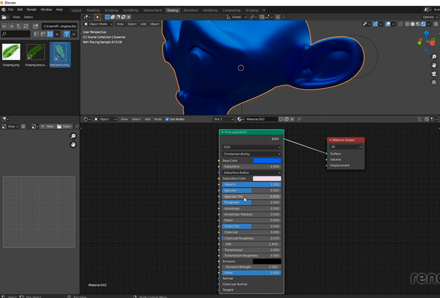Click the hand pan icon in 3D viewport
Viewport: 440px width, 298px height.
point(434,65)
